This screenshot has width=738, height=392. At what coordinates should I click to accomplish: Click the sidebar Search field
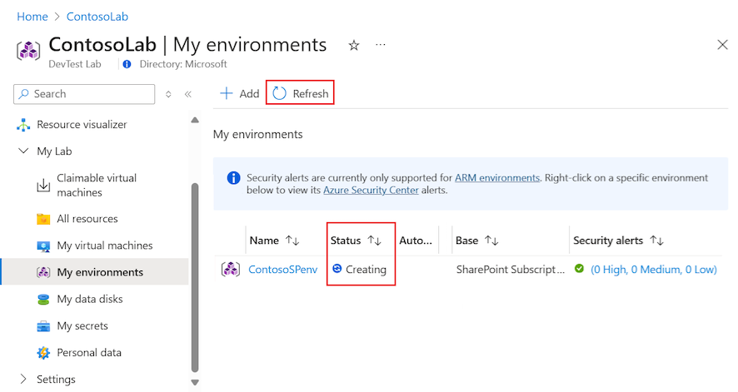(84, 94)
